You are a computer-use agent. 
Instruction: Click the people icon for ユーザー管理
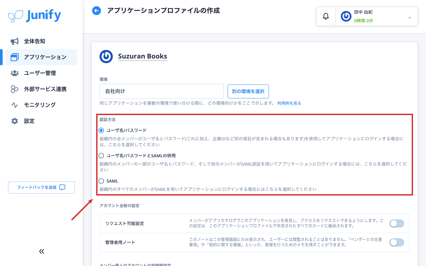(x=15, y=73)
